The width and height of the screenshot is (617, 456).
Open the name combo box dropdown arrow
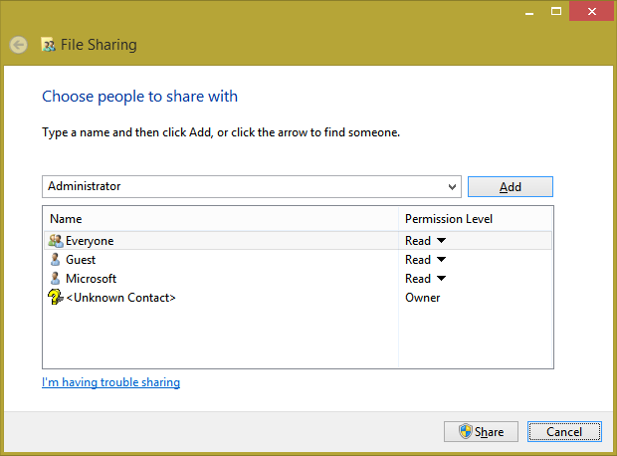(x=452, y=186)
